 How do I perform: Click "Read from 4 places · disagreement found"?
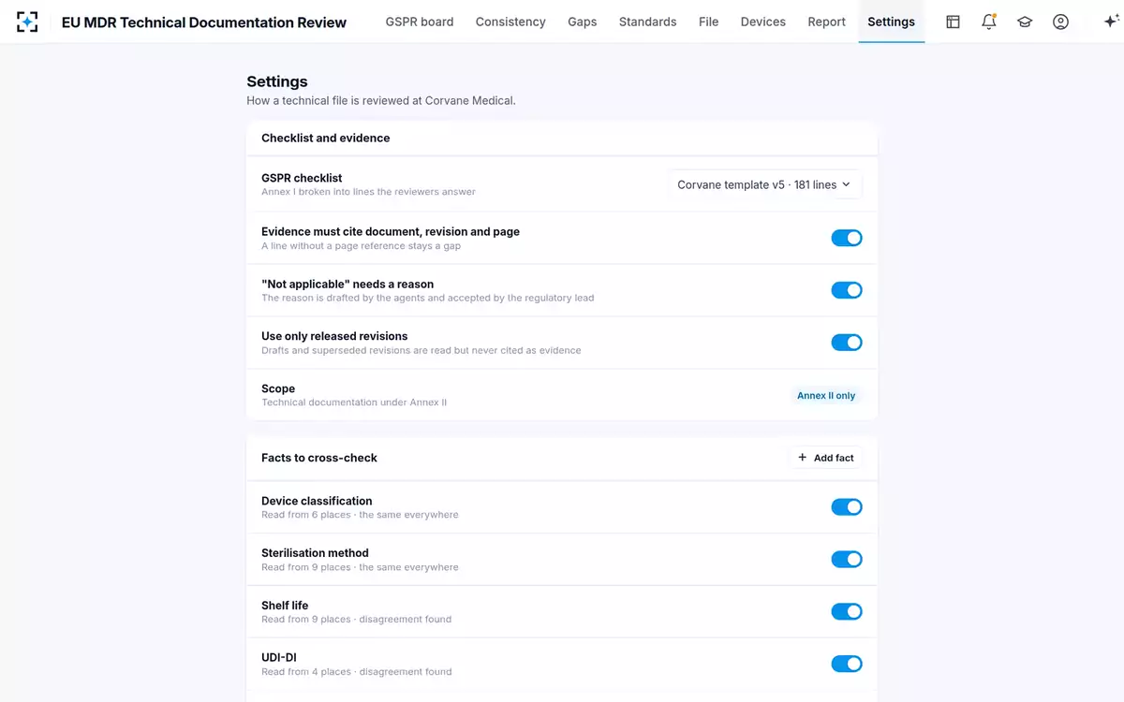pos(356,672)
